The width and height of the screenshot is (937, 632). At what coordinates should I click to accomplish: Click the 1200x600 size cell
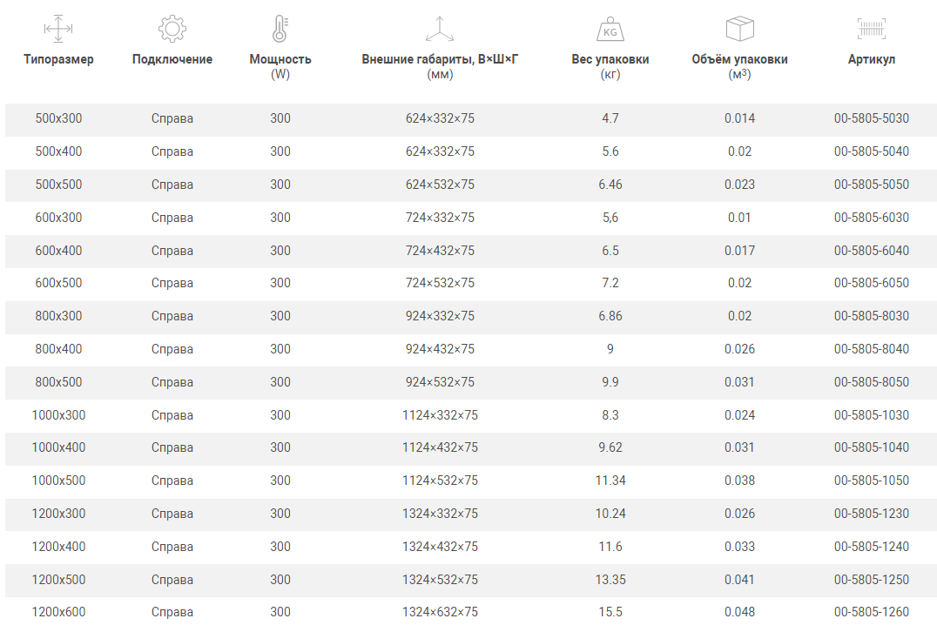coord(58,612)
